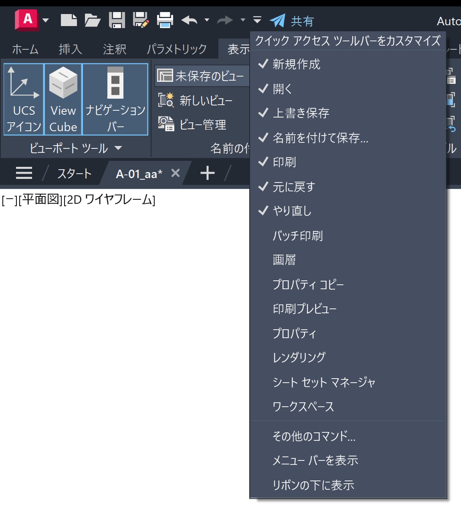Uncheck 印刷 in the customize menu

click(x=284, y=162)
